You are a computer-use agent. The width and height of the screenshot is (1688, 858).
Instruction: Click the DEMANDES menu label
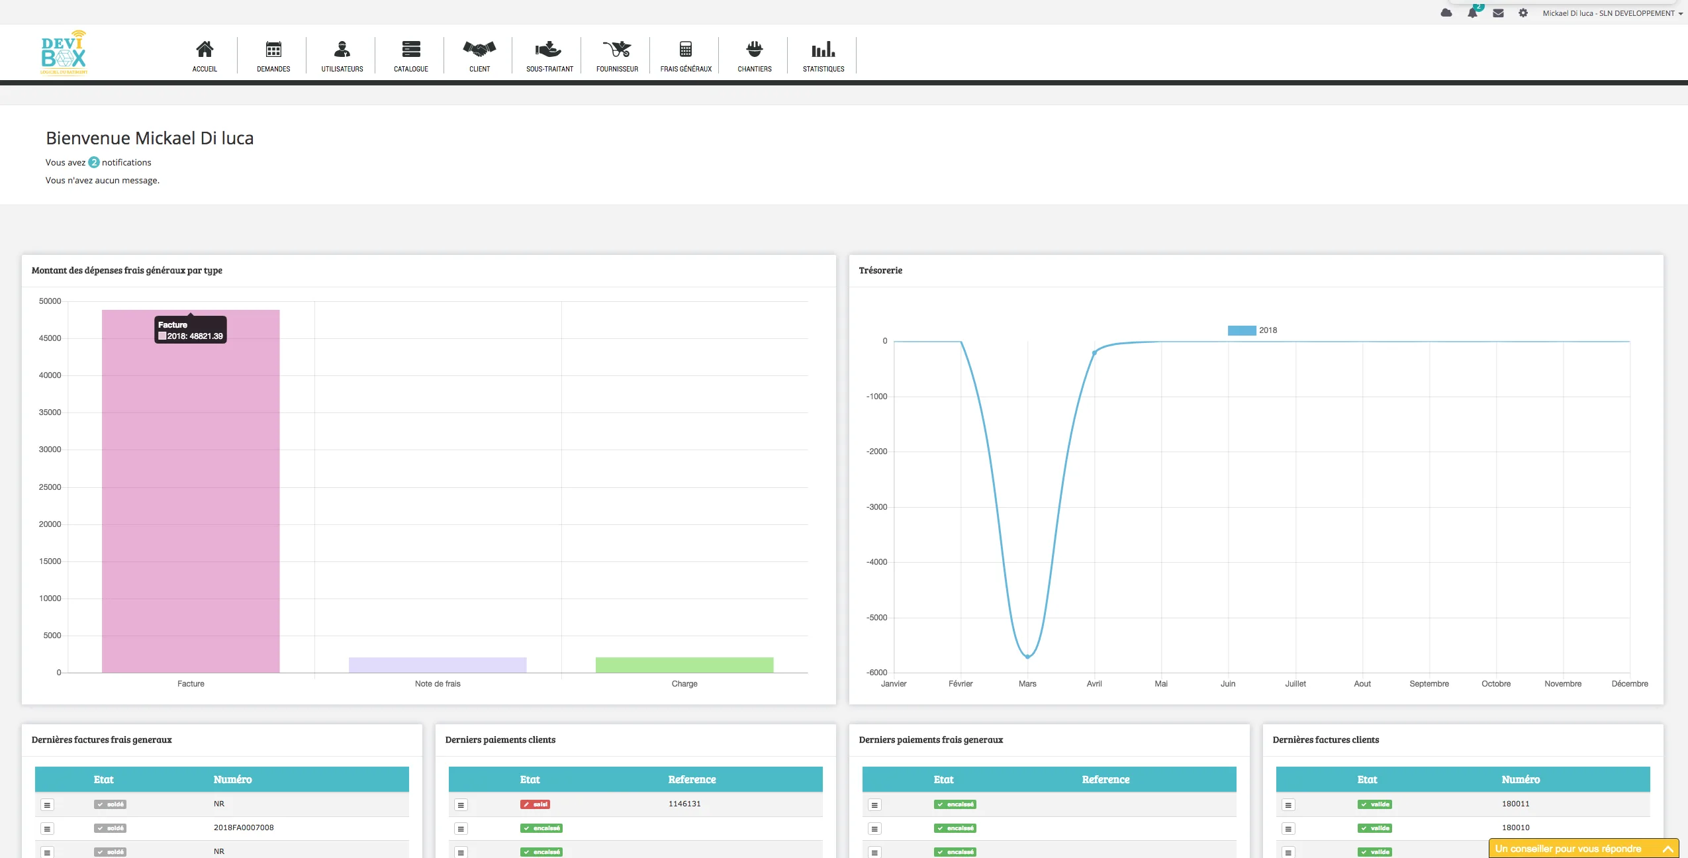273,69
